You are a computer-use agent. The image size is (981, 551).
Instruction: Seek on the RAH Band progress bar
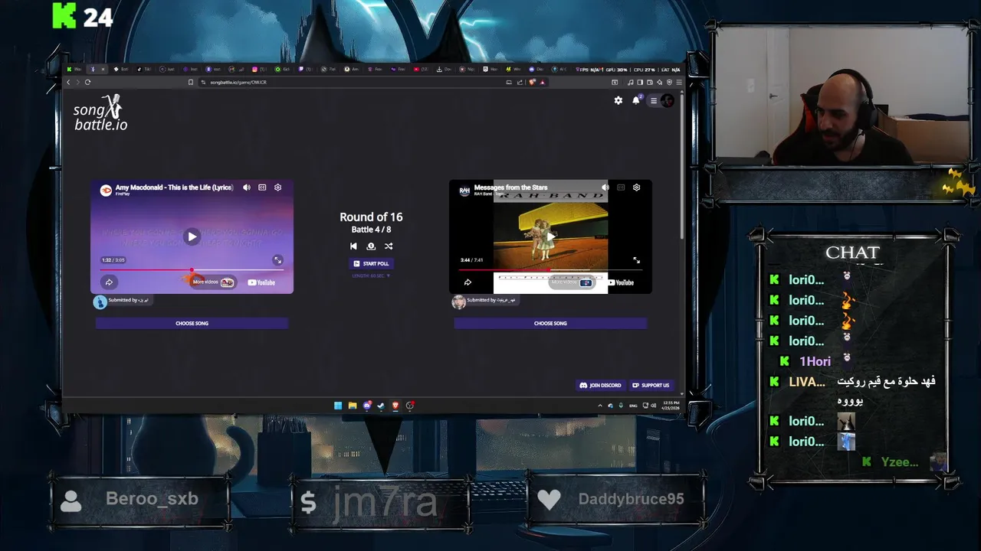(x=550, y=269)
